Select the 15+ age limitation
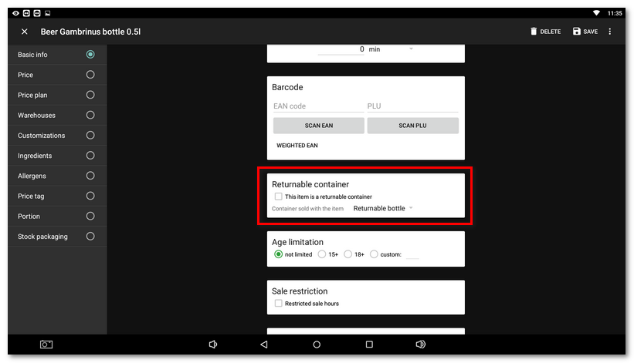 click(x=322, y=254)
